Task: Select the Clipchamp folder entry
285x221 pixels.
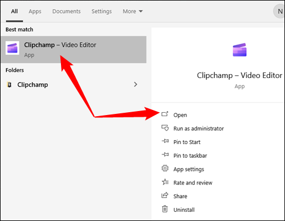Action: [x=74, y=84]
